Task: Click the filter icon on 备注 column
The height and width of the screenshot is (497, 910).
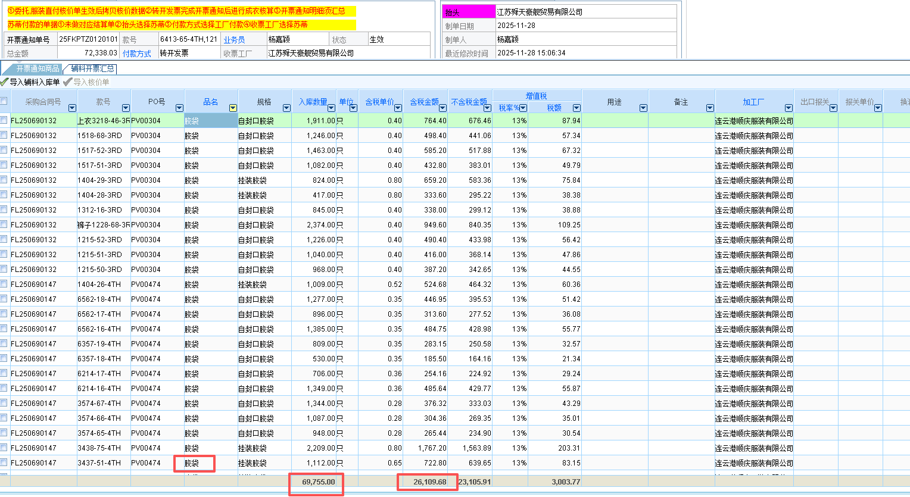Action: click(x=710, y=108)
